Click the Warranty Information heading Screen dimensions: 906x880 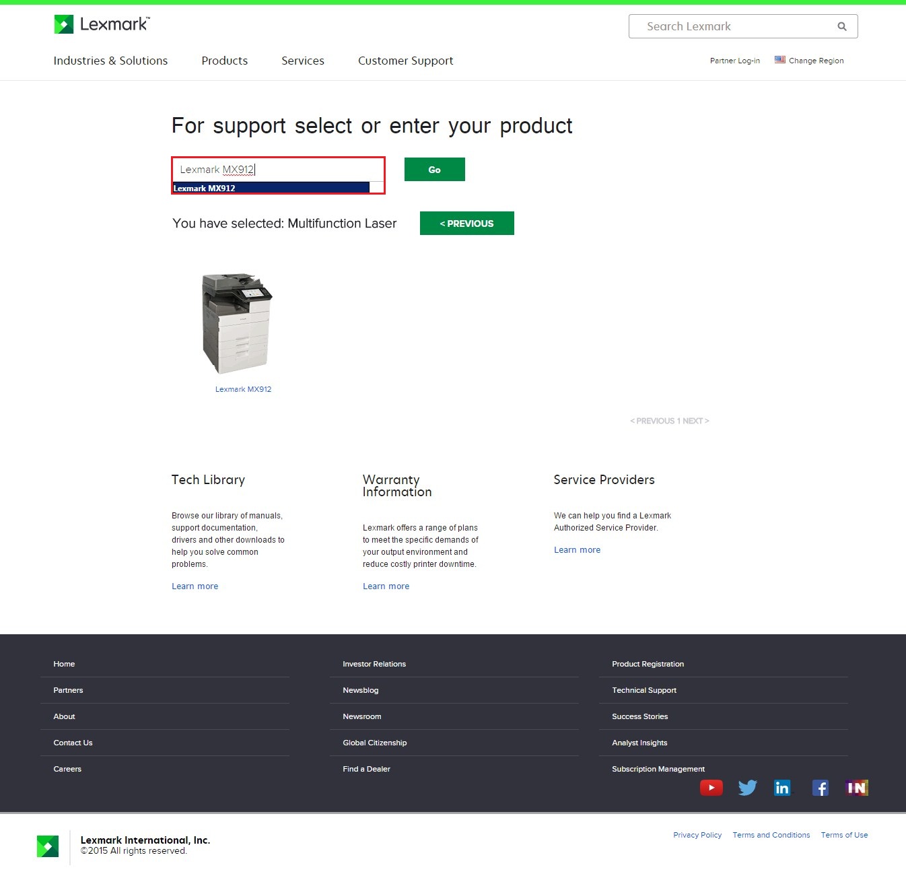(x=397, y=485)
